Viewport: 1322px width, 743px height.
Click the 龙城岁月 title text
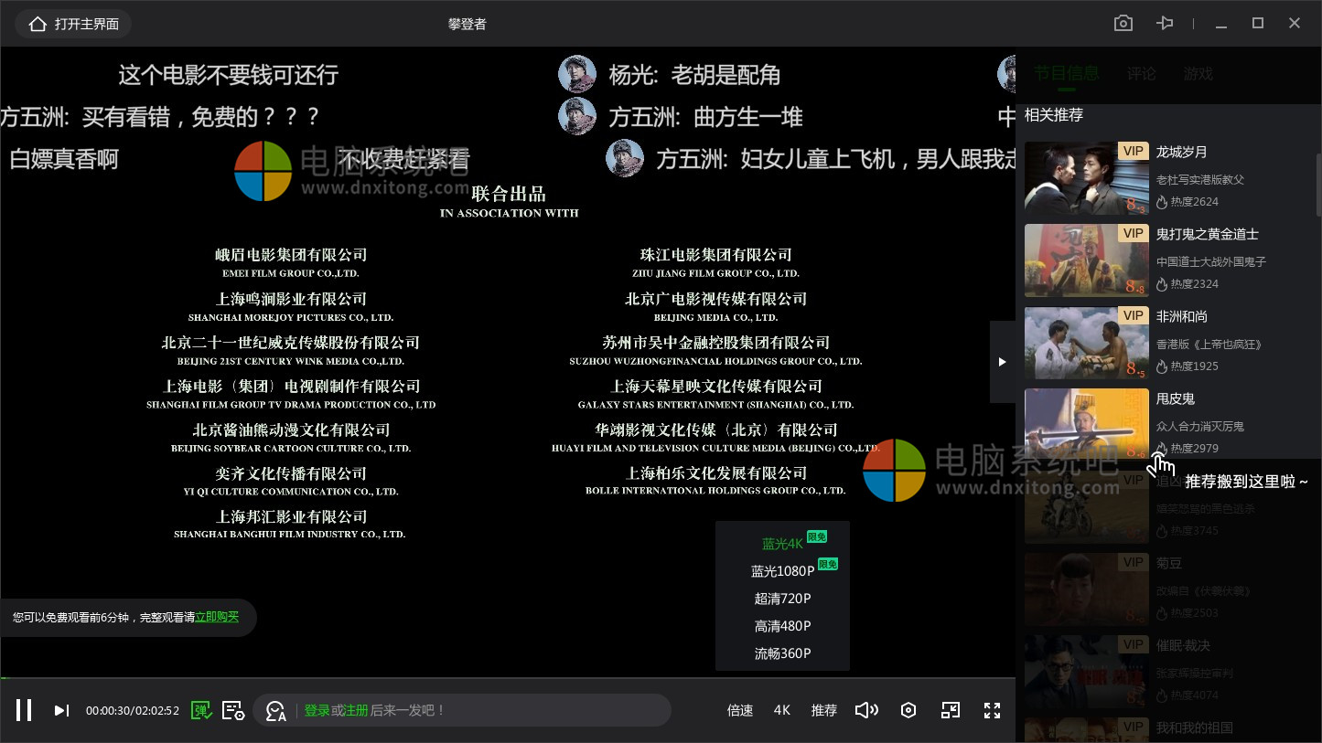pos(1182,152)
